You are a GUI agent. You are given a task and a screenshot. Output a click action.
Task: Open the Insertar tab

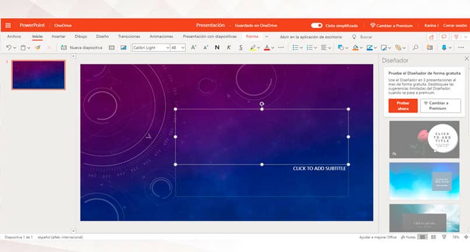tap(58, 36)
